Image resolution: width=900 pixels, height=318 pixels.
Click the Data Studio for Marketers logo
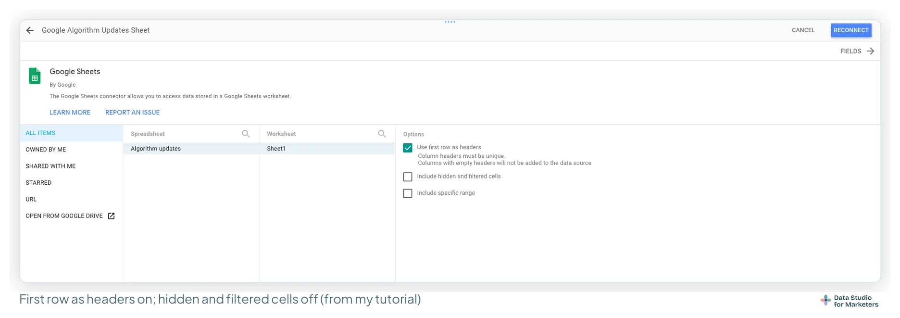pos(849,301)
